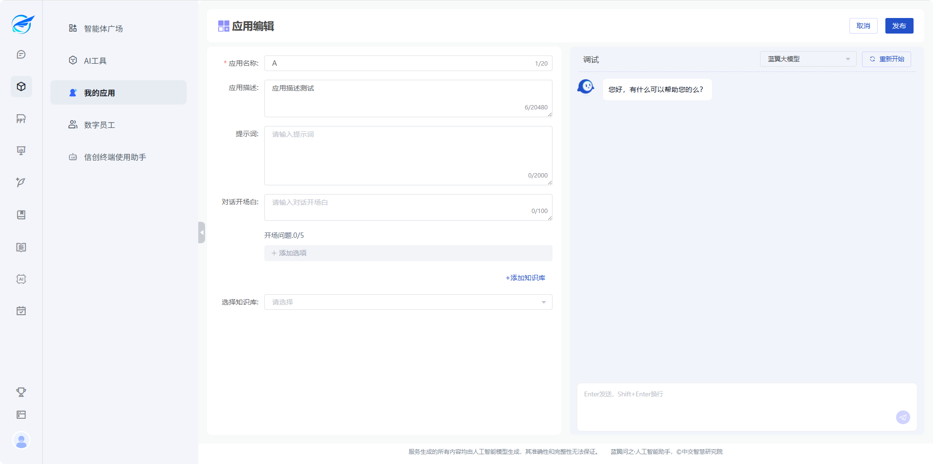Click the 0/2000 character counter

tap(538, 176)
